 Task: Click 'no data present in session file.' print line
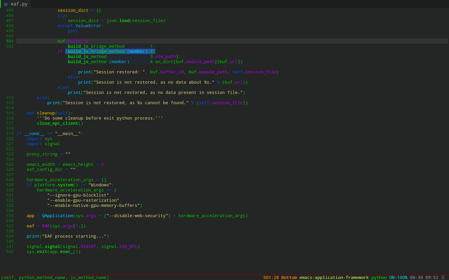click(156, 93)
